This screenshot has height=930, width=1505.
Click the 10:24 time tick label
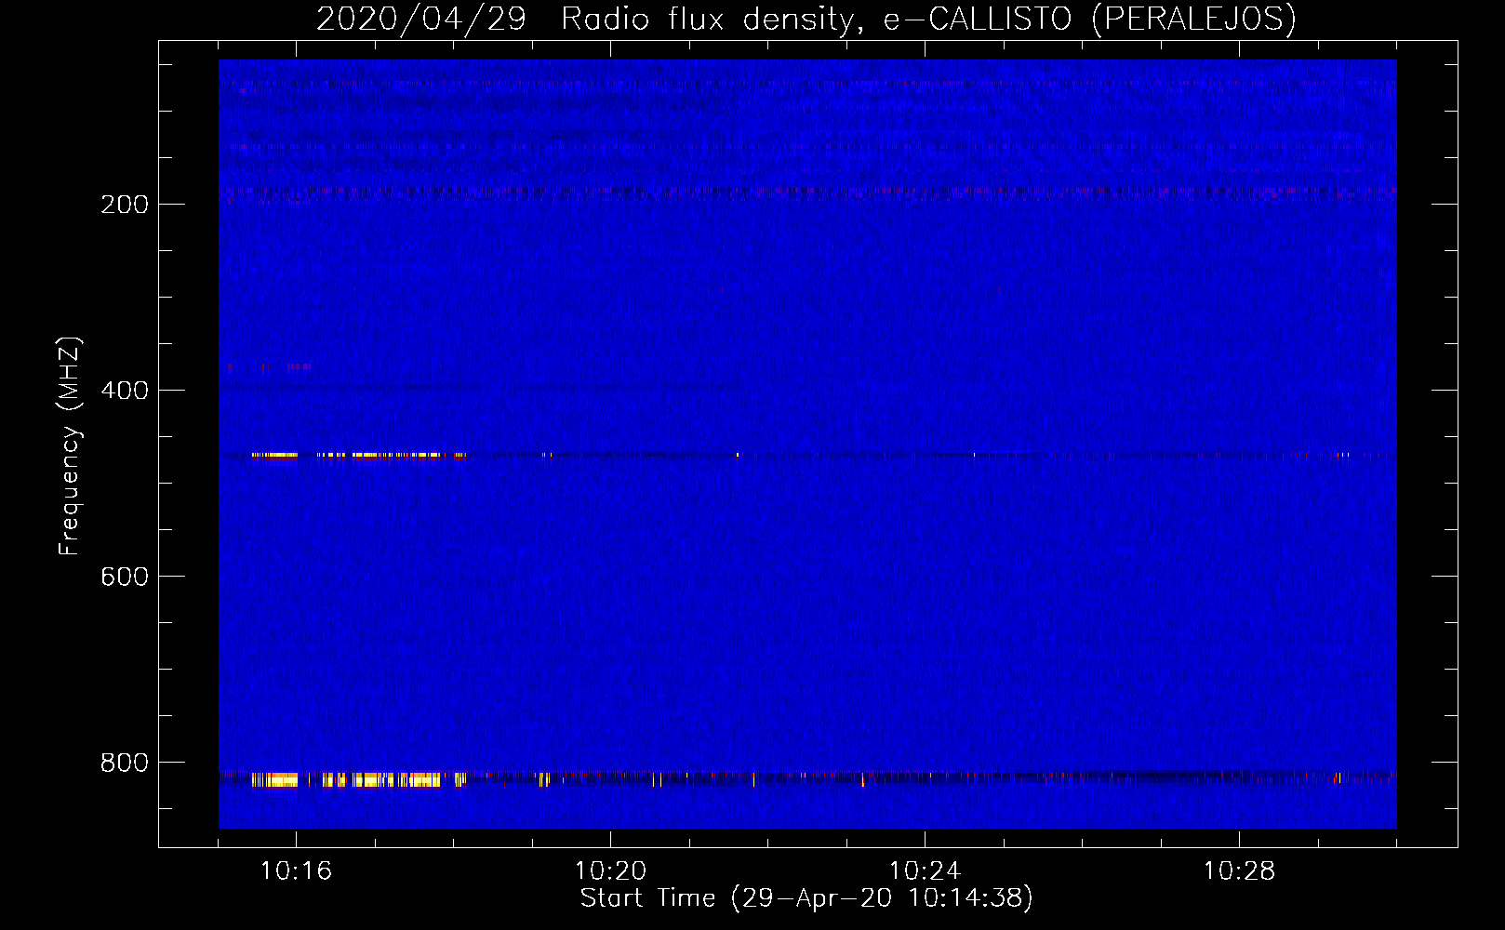(925, 871)
